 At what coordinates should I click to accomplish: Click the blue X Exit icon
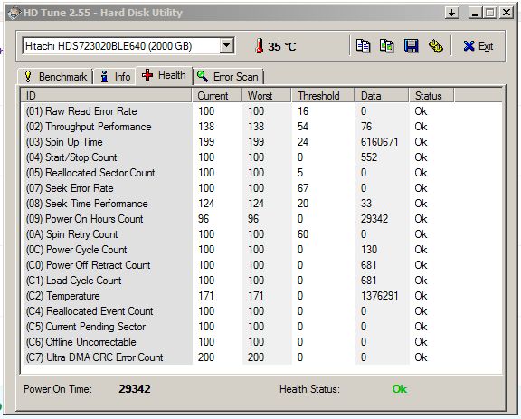point(469,46)
